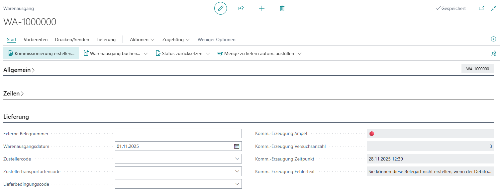The width and height of the screenshot is (500, 192).
Task: Switch to the Vorbereiten tab
Action: coord(36,39)
